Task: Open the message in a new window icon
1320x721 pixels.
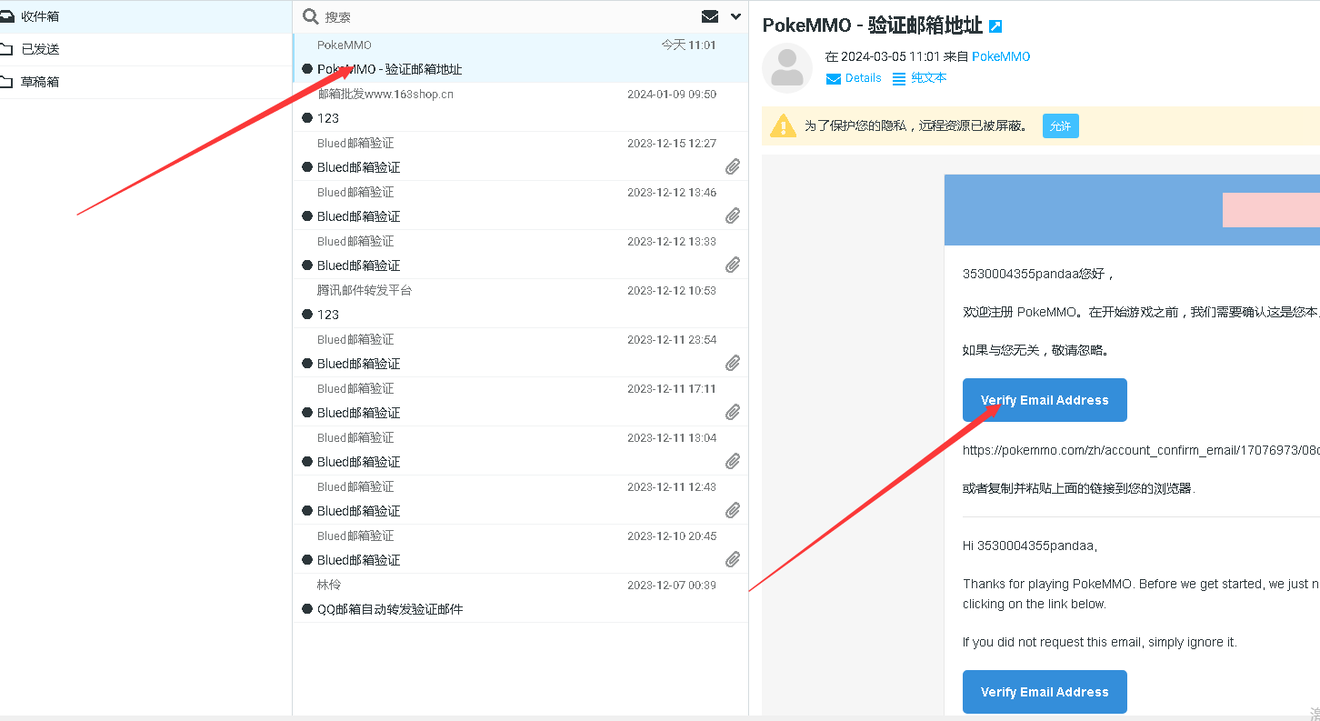Action: pos(995,26)
